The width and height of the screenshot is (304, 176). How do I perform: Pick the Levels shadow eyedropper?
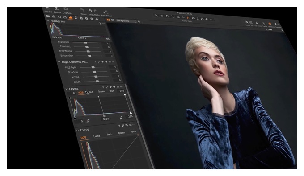[88, 121]
